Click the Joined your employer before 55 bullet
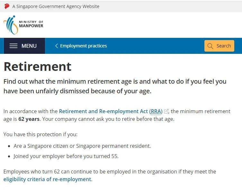This screenshot has width=242, height=192. [66, 156]
